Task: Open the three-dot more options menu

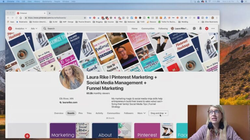Action: tap(213, 29)
